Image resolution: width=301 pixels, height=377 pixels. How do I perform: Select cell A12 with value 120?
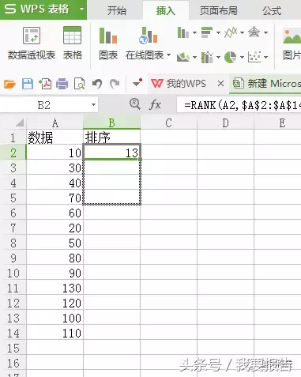coord(55,303)
